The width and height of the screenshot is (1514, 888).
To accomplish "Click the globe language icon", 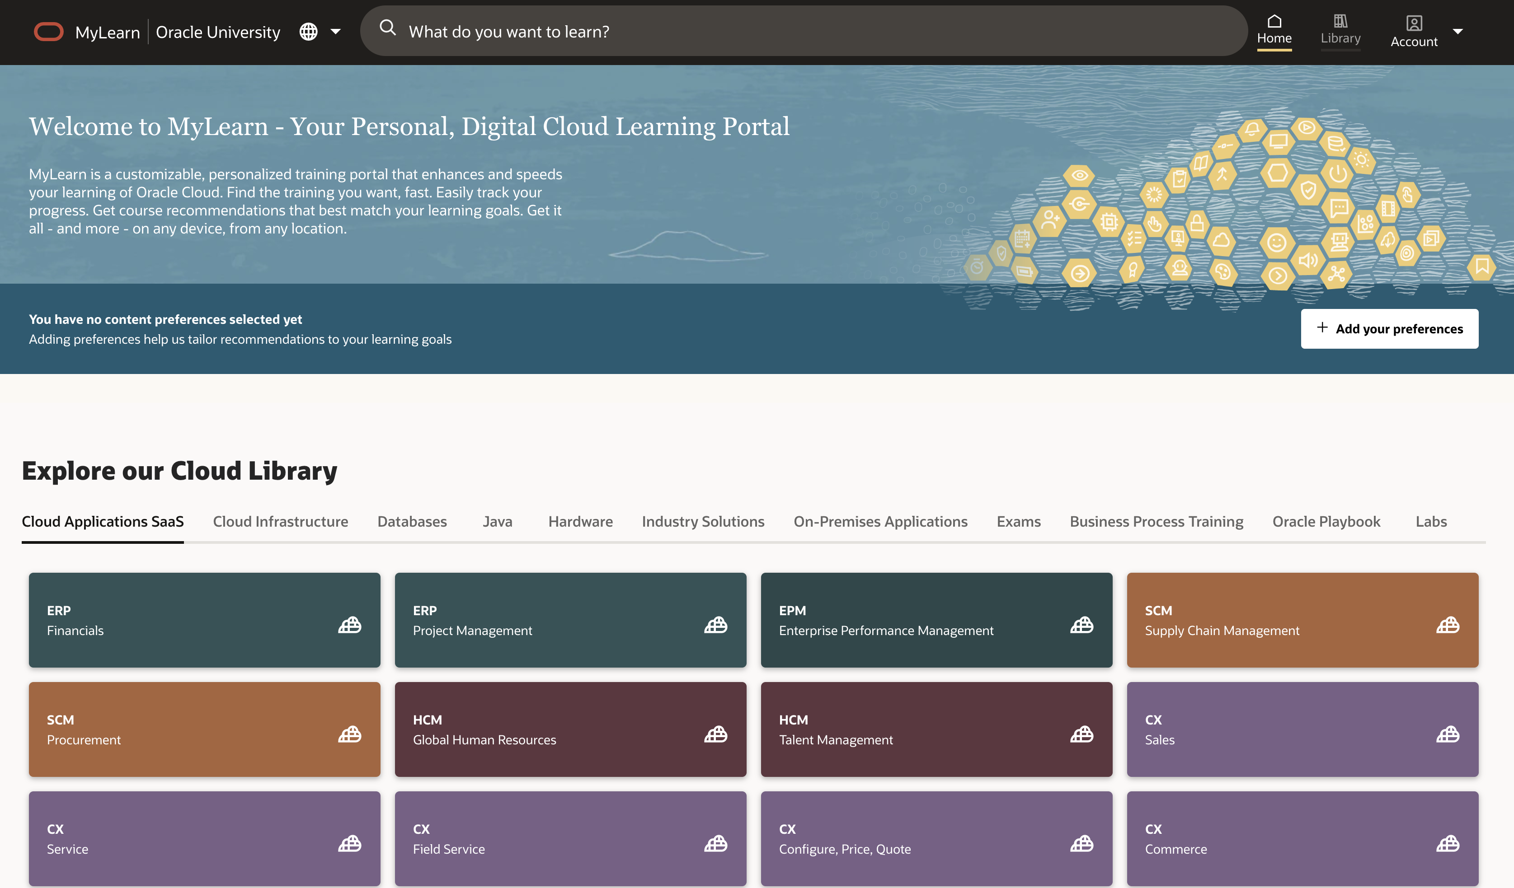I will tap(308, 31).
